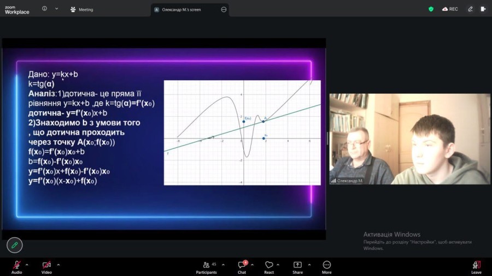Image resolution: width=492 pixels, height=276 pixels.
Task: Open the green pencil annotate button
Action: 14,245
